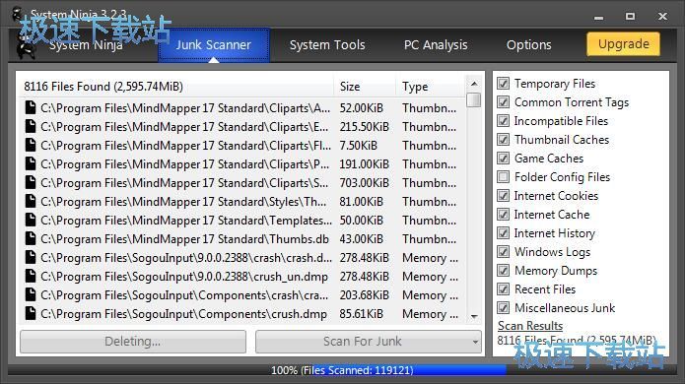Click the scroll up arrow of file list
The image size is (685, 384).
(474, 83)
